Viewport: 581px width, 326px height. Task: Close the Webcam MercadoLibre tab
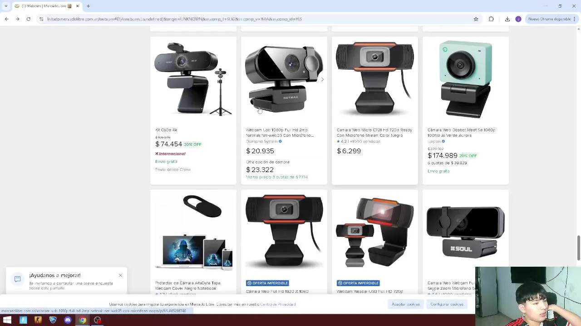(77, 6)
